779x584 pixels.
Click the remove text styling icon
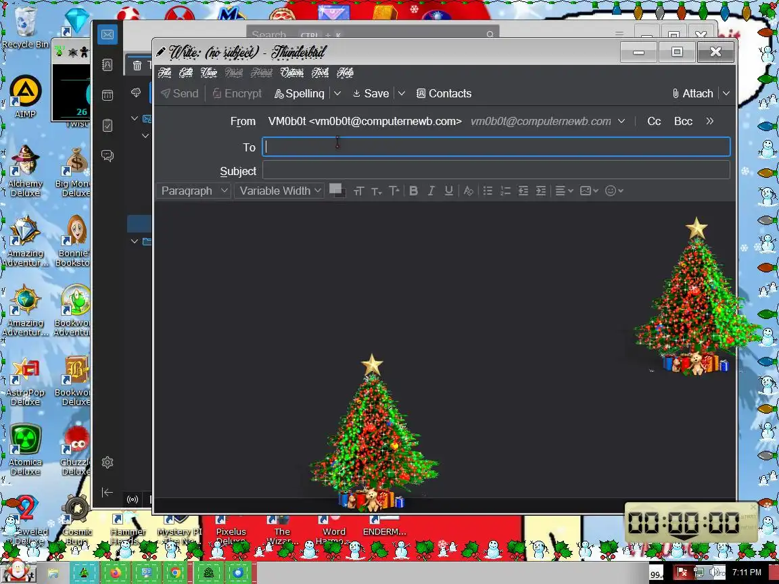468,191
